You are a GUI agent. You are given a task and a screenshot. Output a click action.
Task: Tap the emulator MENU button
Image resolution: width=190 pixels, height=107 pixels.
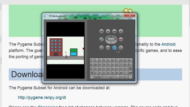[x=108, y=48]
